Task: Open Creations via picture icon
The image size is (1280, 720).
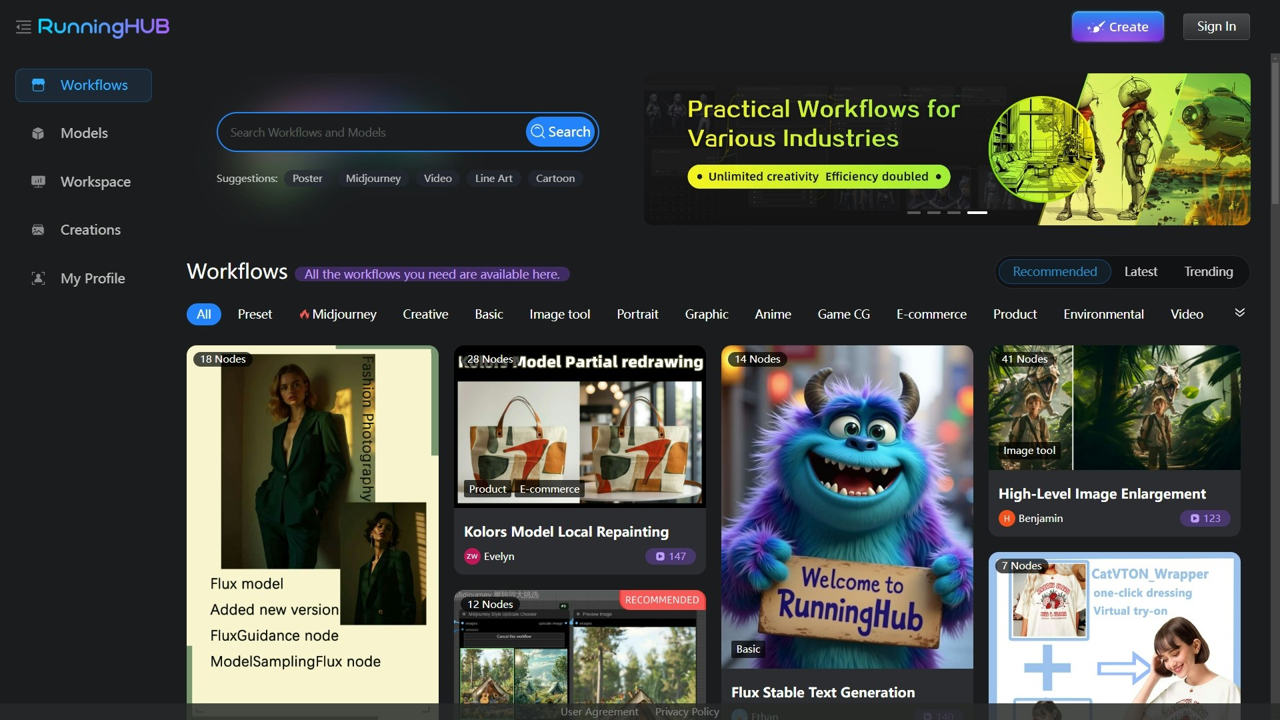Action: [38, 230]
